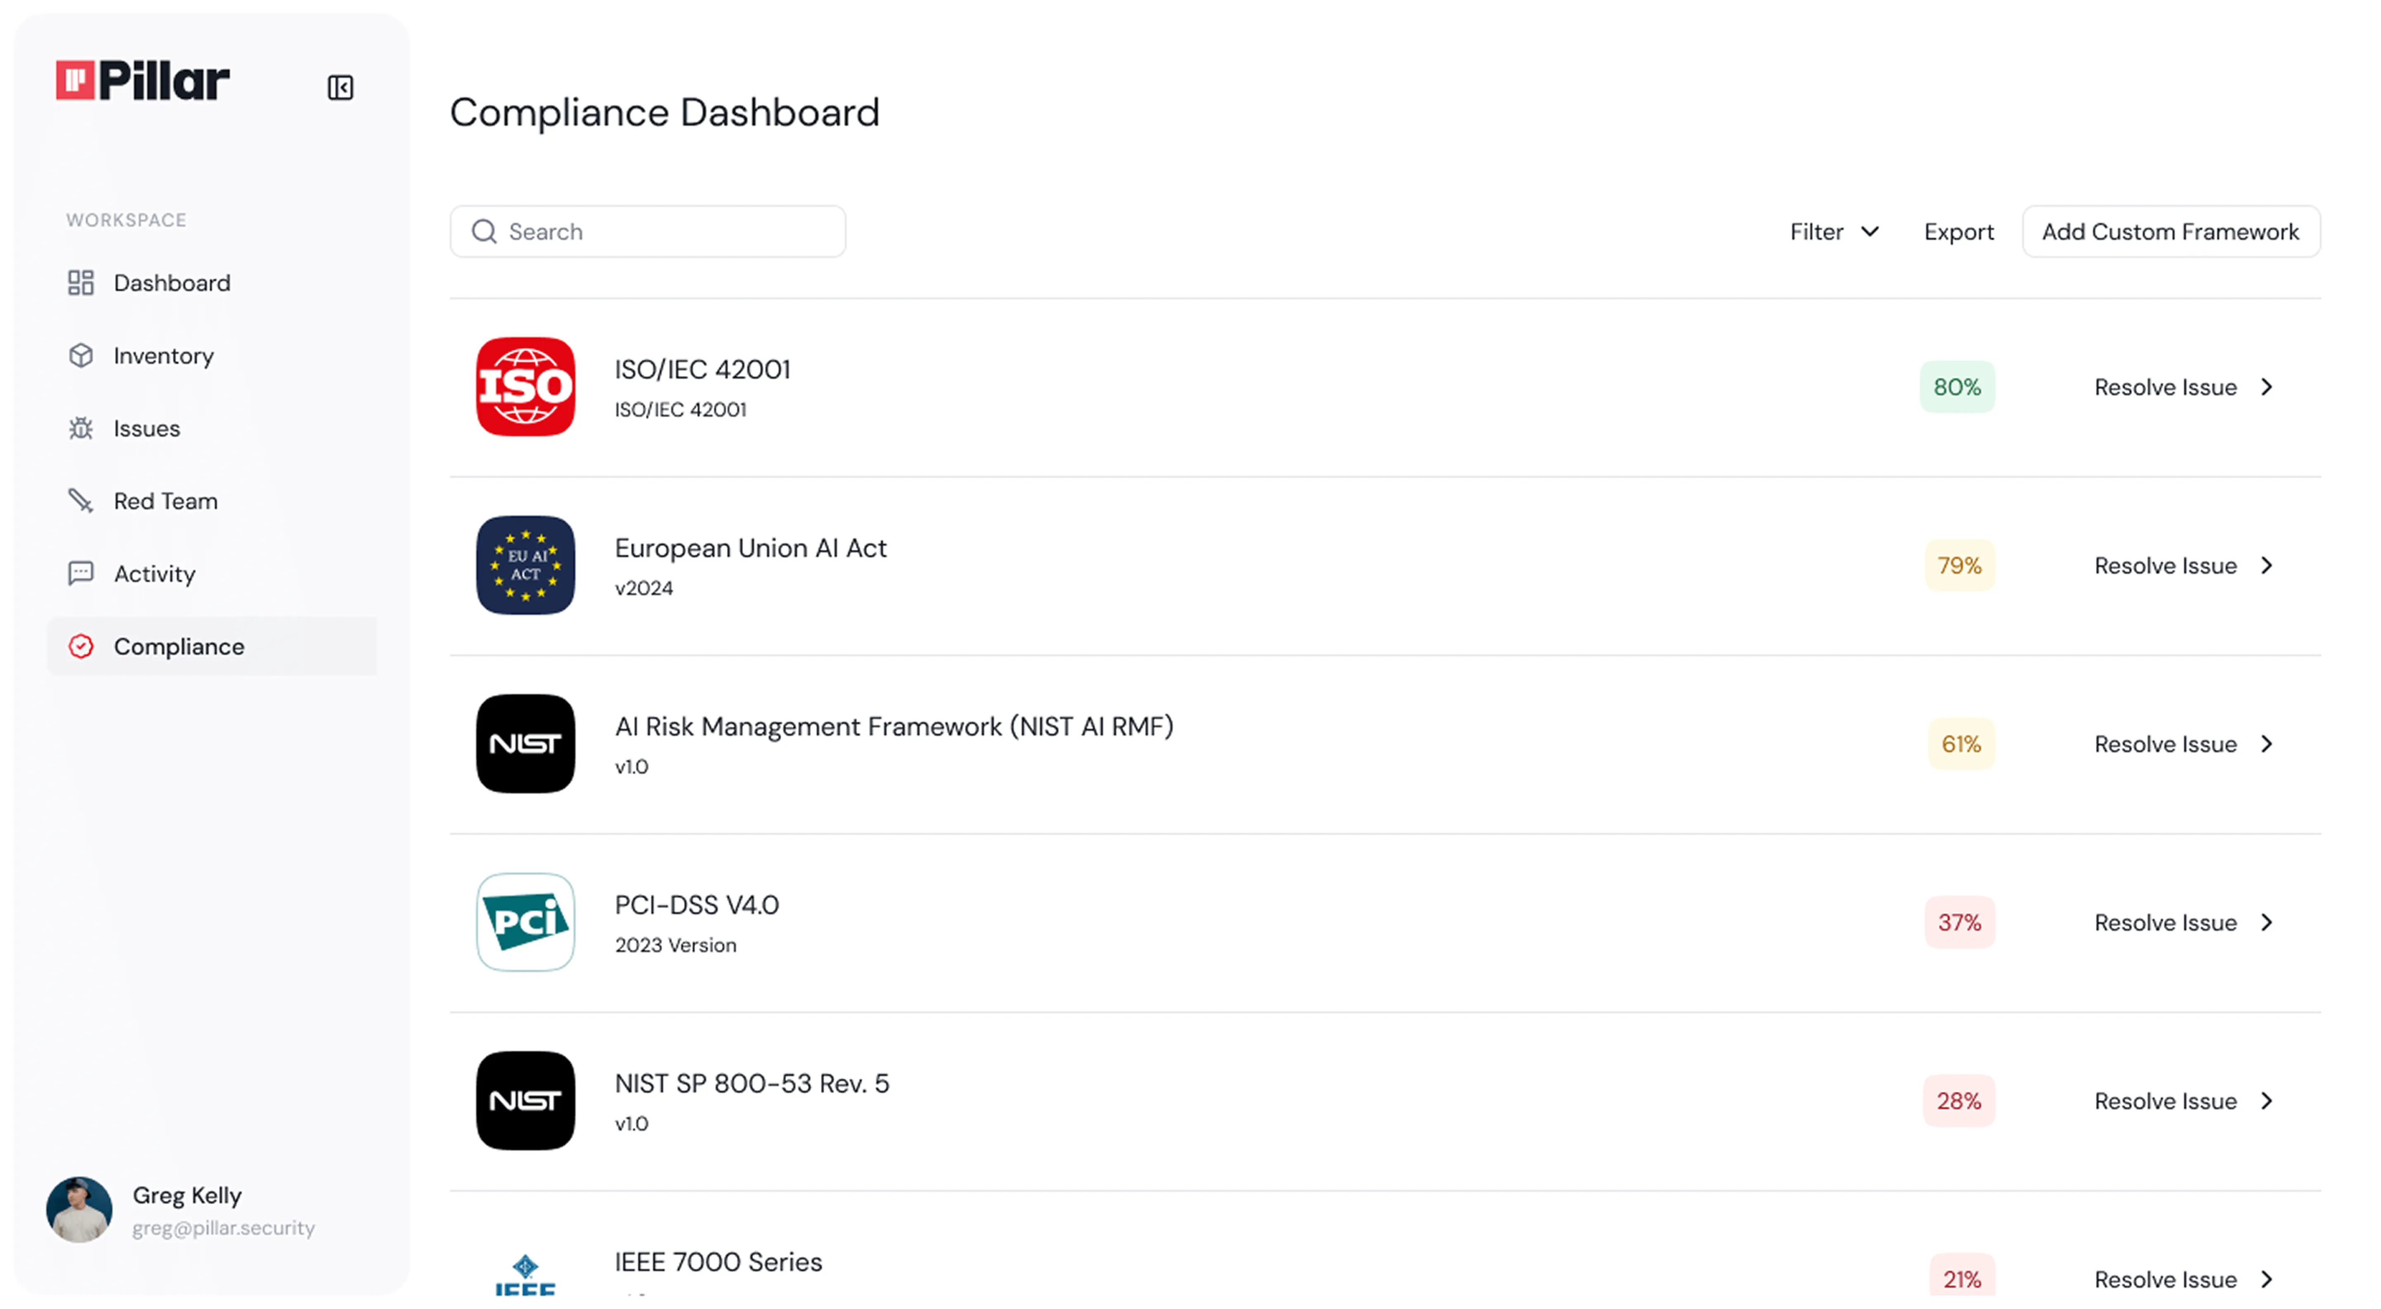Select the Issues bug icon
2381x1309 pixels.
[x=81, y=428]
